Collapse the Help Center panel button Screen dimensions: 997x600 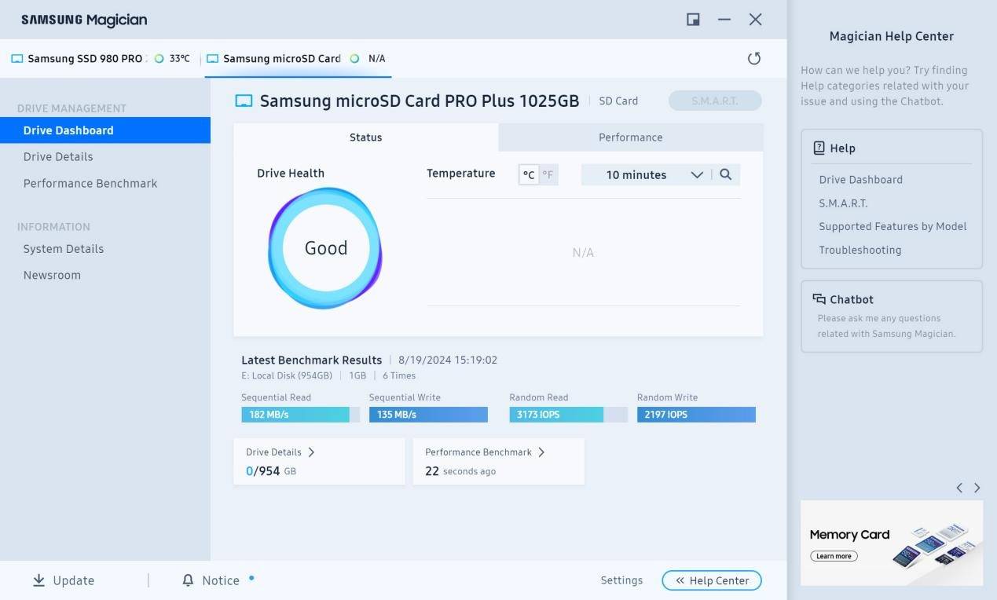point(712,580)
